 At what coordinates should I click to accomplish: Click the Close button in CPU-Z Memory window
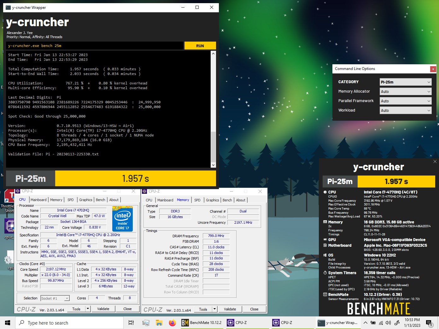click(254, 309)
